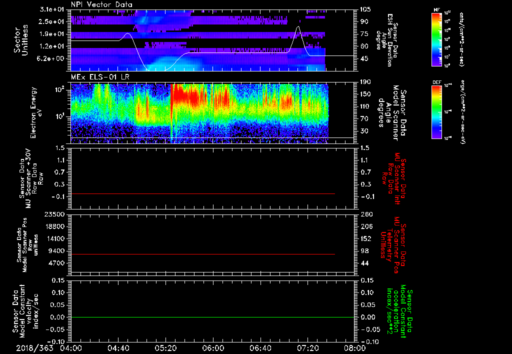Click the 'ESH Sun Elevation Angle' axis title
Screen dimensions: 512x354
pos(388,40)
